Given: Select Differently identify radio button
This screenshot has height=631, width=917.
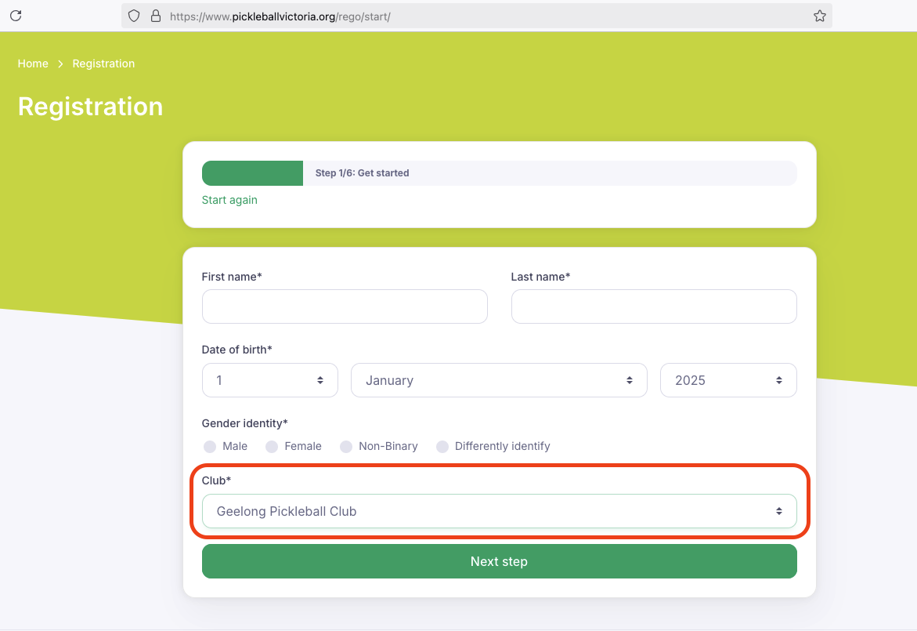Looking at the screenshot, I should pyautogui.click(x=442, y=447).
